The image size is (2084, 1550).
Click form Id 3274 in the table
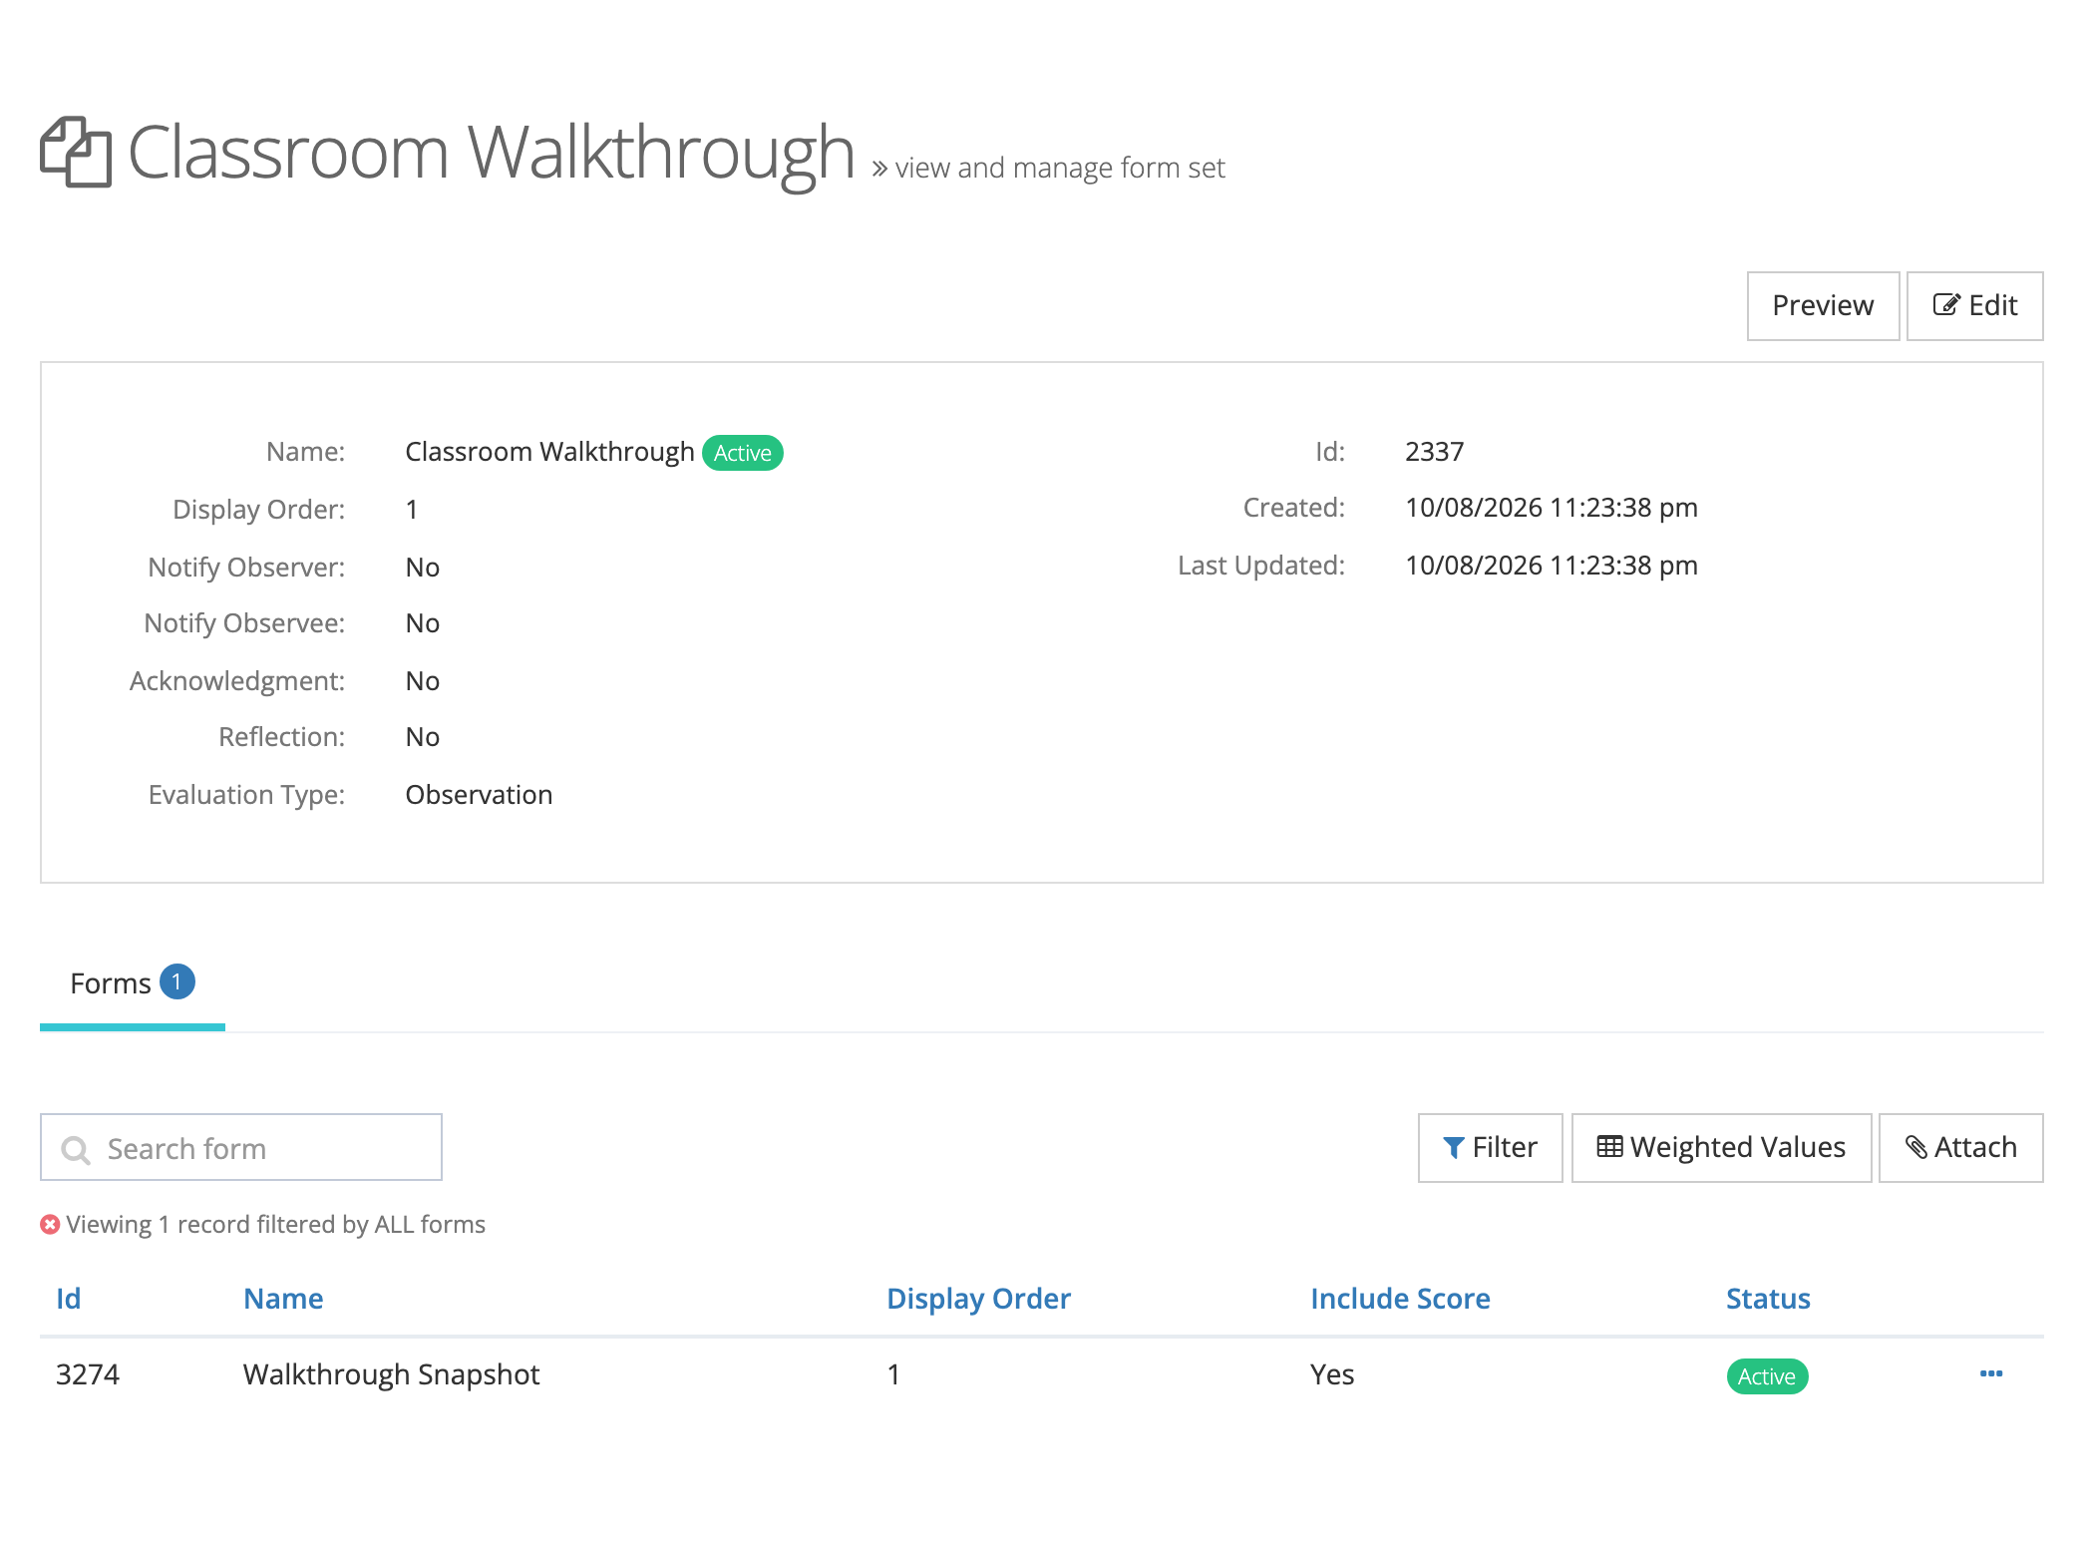(x=88, y=1374)
